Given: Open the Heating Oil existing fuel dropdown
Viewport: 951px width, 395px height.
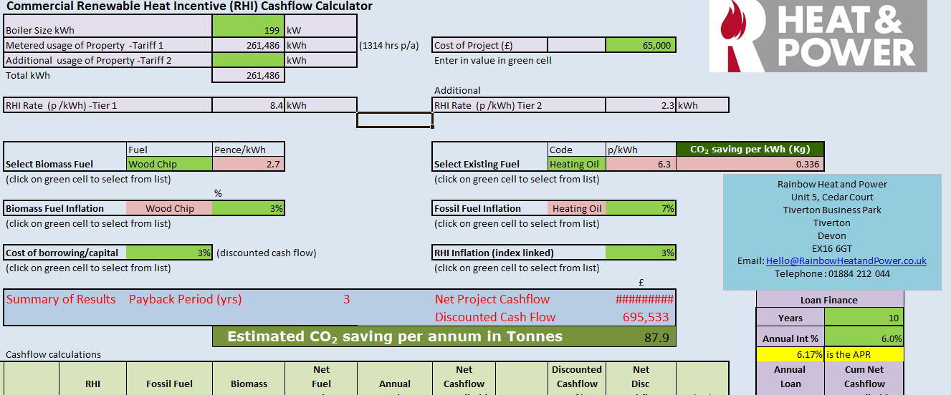Looking at the screenshot, I should click(576, 165).
